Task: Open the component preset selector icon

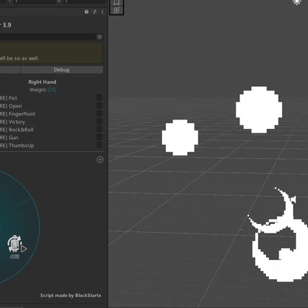Action: 94,12
